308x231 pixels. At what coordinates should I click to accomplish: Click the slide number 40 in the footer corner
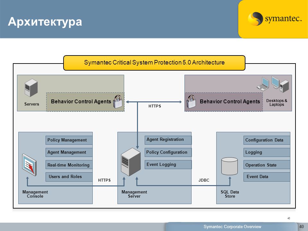pyautogui.click(x=302, y=227)
